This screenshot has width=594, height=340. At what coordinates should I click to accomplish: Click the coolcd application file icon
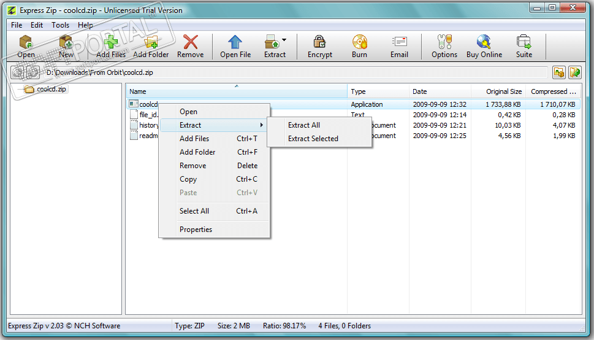134,104
